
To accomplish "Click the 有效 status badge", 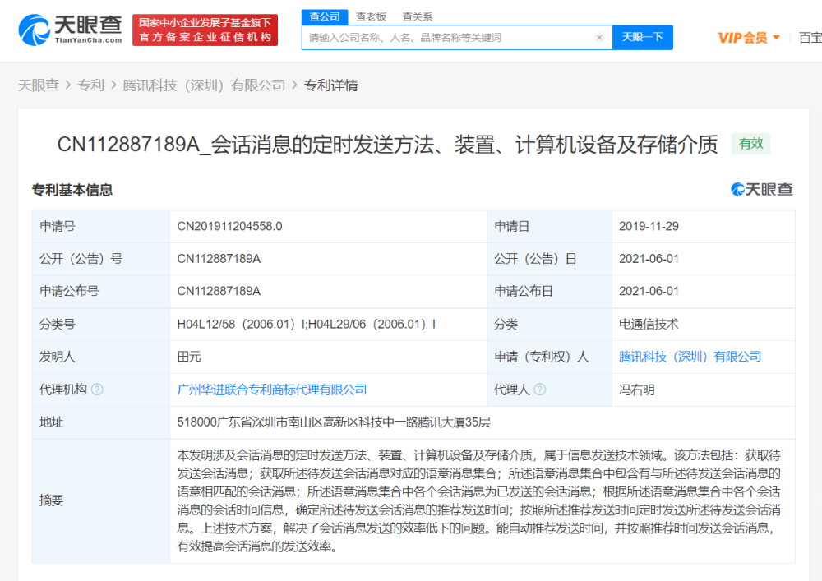I will click(x=750, y=144).
